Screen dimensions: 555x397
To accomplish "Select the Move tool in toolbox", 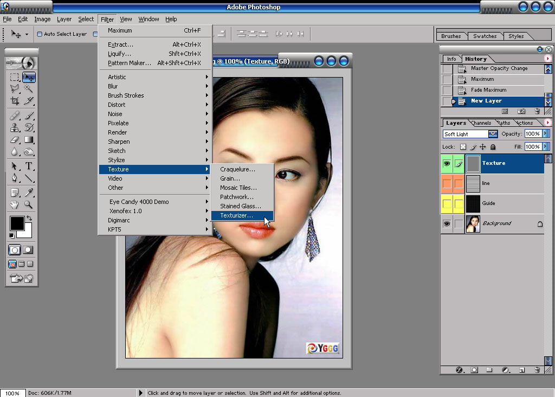I will [29, 77].
